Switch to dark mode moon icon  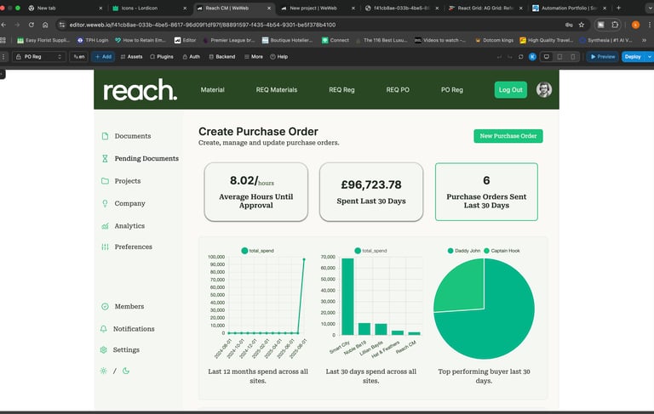126,371
